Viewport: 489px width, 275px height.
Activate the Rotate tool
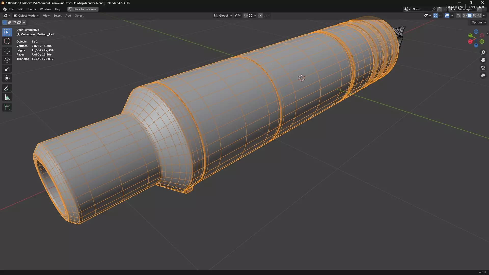pos(7,60)
